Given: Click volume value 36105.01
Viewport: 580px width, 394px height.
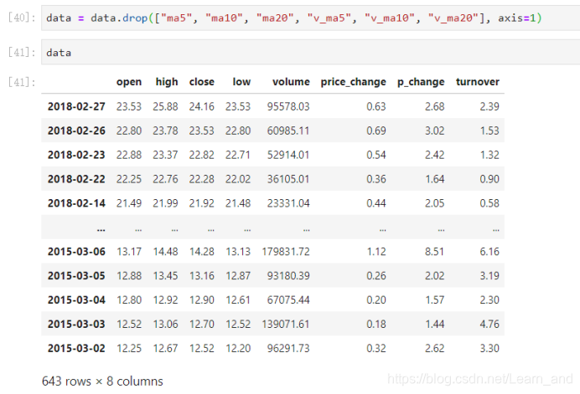Looking at the screenshot, I should point(288,179).
